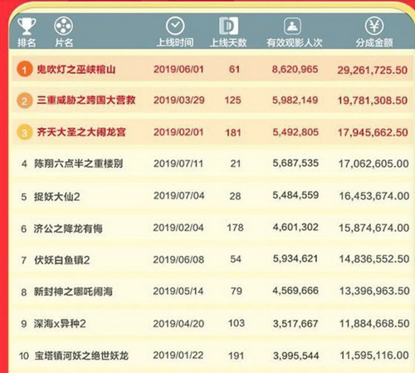The width and height of the screenshot is (415, 373).
Task: Click viewer count 4,569,666
Action: point(295,291)
